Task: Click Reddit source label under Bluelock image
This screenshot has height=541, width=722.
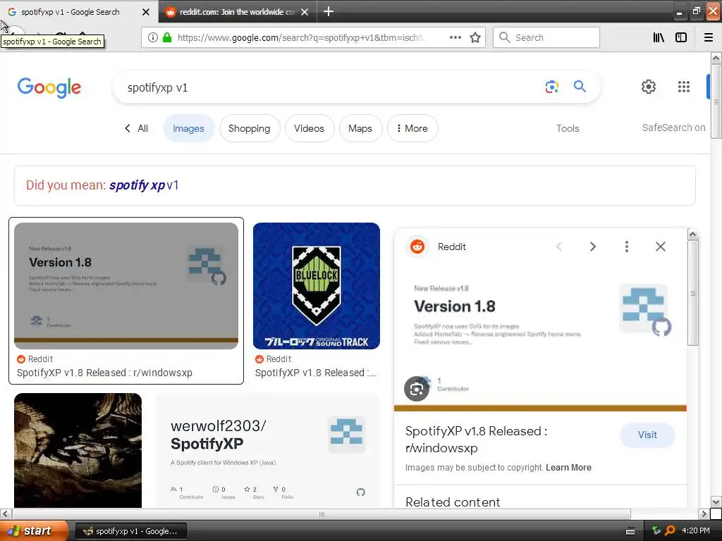Action: [x=279, y=359]
